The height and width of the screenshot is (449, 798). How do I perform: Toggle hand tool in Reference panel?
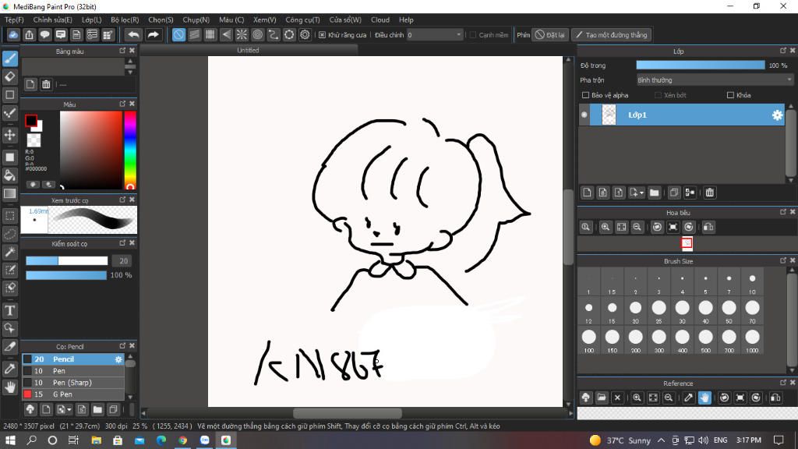(704, 398)
